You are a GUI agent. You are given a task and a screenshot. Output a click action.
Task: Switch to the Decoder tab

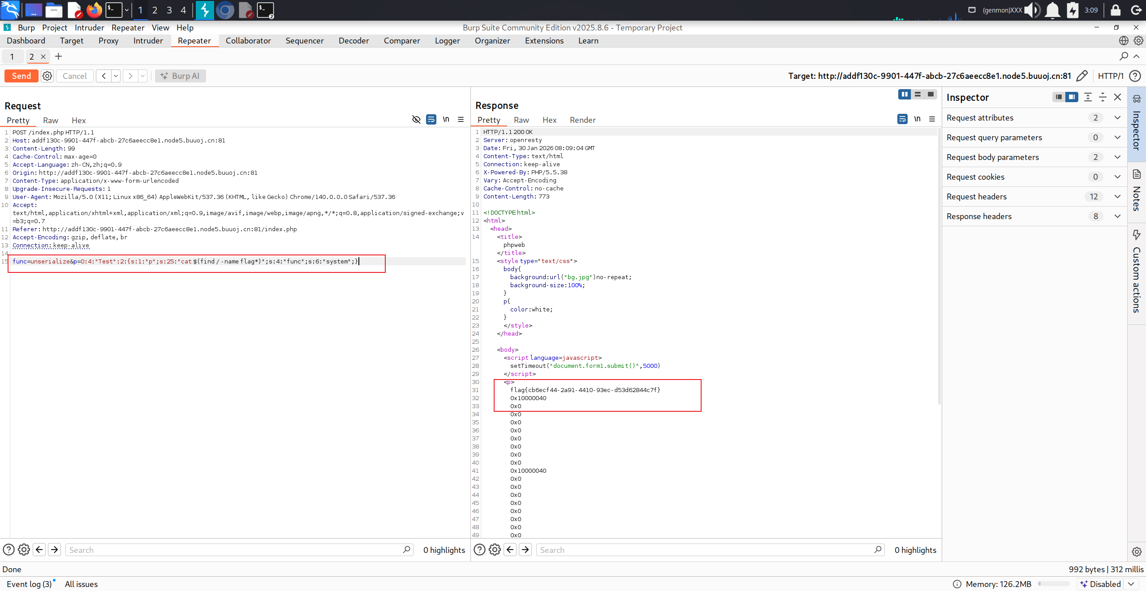[353, 41]
